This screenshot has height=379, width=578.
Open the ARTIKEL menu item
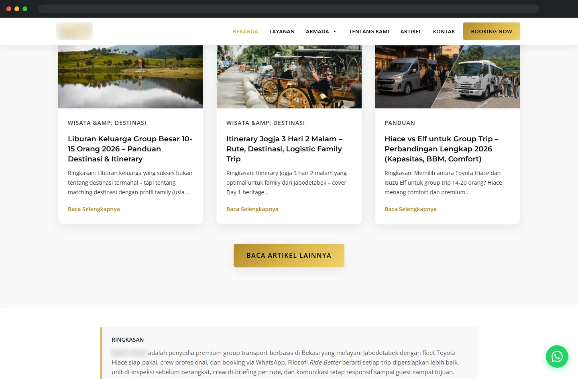pyautogui.click(x=411, y=31)
